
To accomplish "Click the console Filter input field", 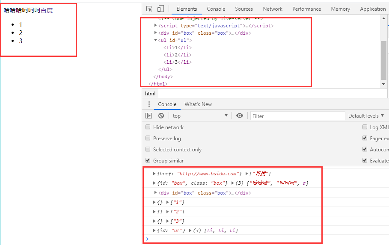I will pyautogui.click(x=297, y=116).
